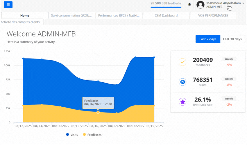Screen dimensions: 247x145
Task: Open Suivi consommation GROU... tab
Action: [x=71, y=16]
